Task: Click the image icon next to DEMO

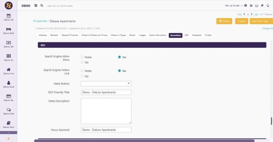Action: tap(36, 5)
